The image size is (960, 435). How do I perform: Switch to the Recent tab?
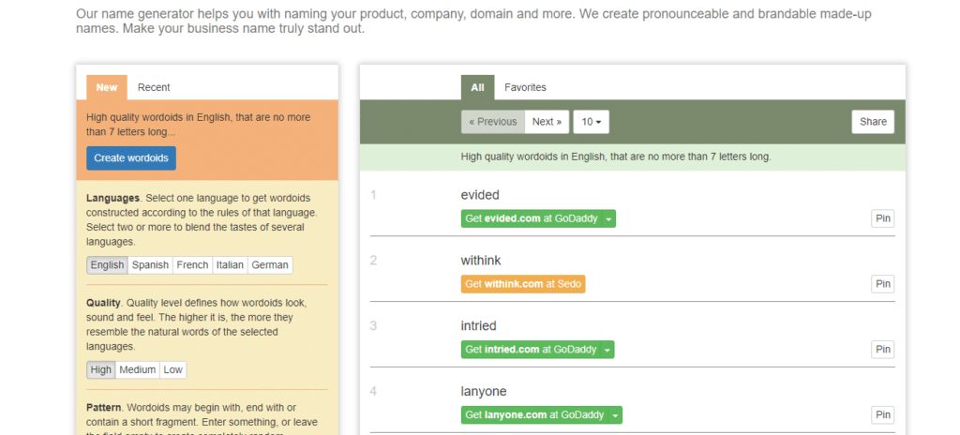point(154,87)
